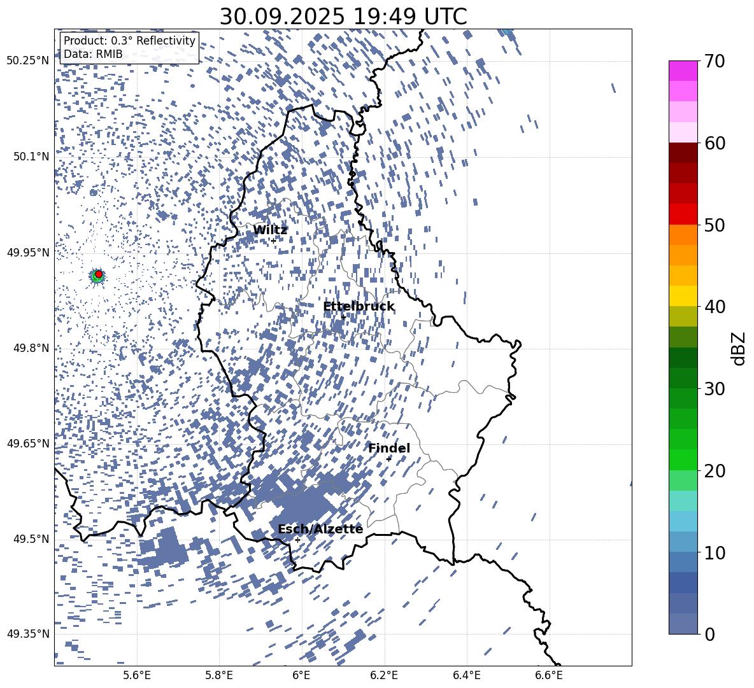Image resolution: width=754 pixels, height=688 pixels.
Task: Click the colorbar tick value 10
Action: click(x=715, y=552)
